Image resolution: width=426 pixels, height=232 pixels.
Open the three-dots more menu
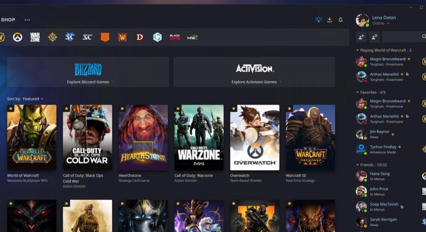(27, 20)
